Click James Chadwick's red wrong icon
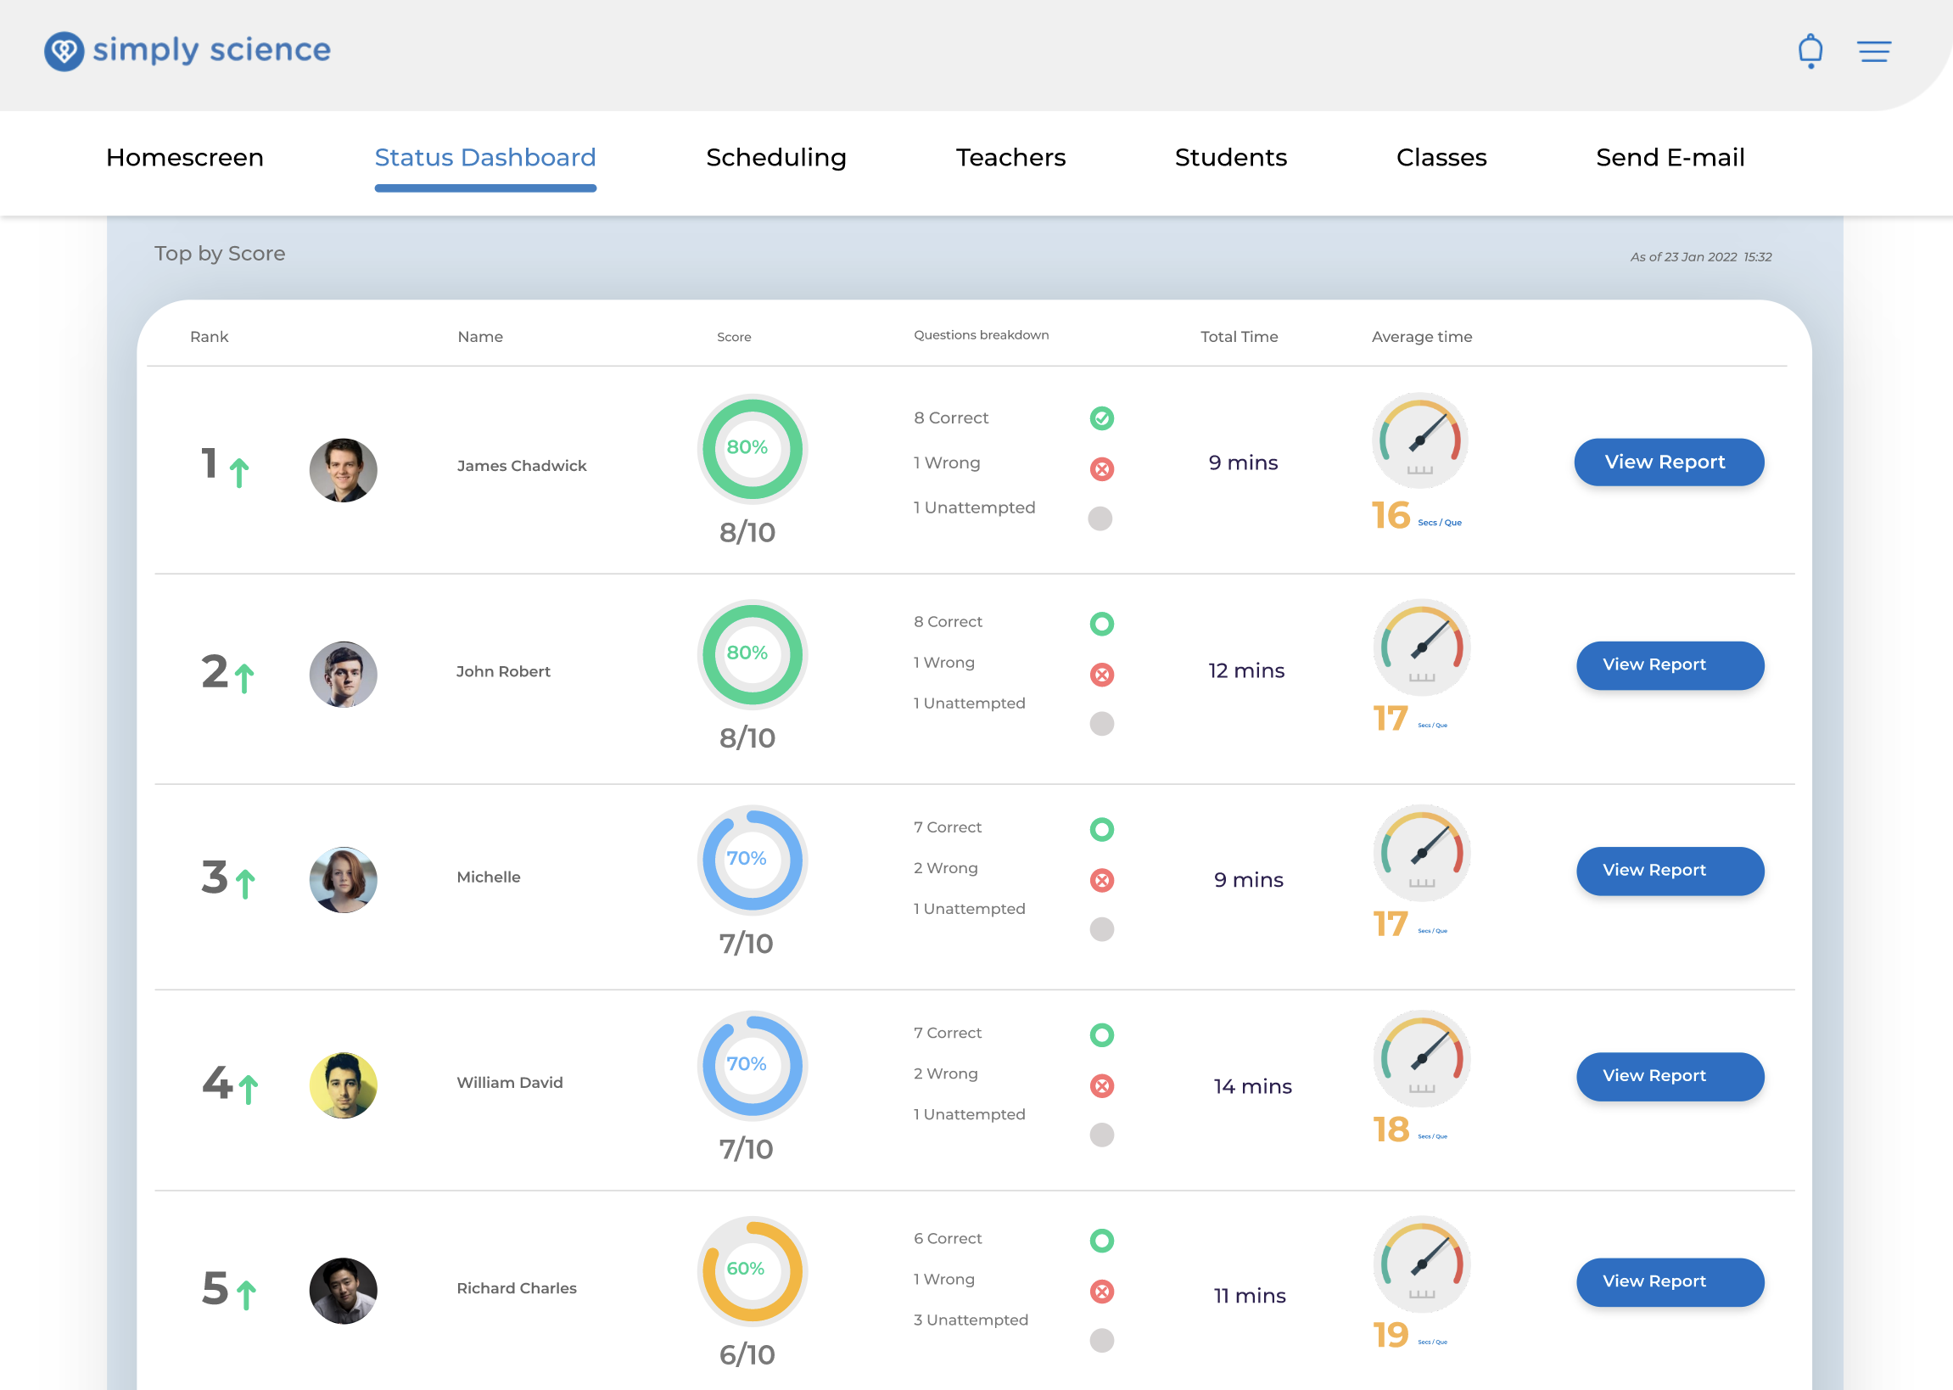1953x1390 pixels. (1102, 469)
